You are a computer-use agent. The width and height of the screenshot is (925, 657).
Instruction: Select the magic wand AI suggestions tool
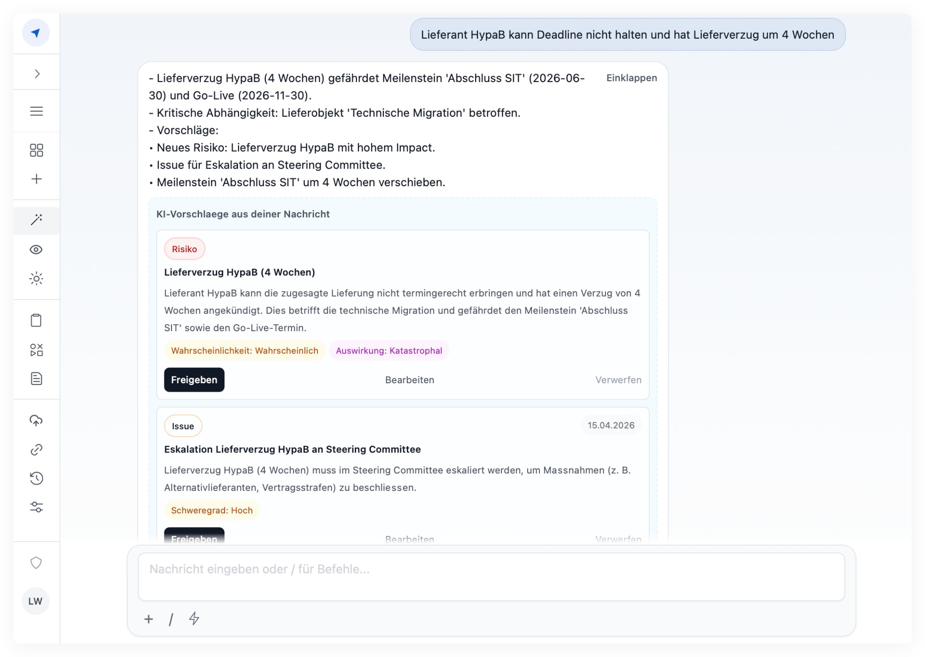(36, 220)
